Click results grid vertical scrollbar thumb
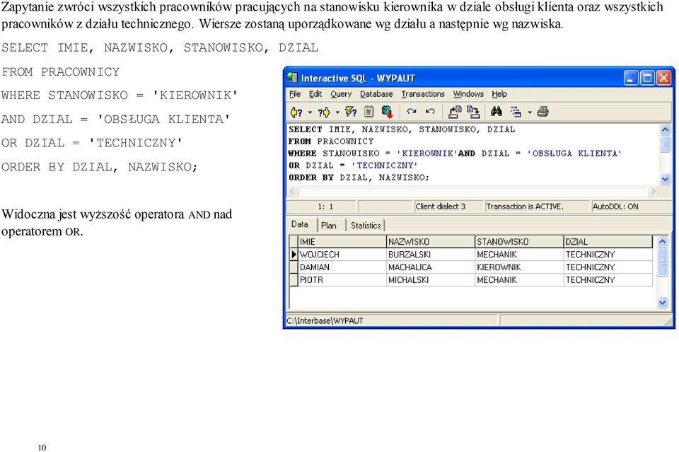Image resolution: width=679 pixels, height=452 pixels. (x=663, y=262)
